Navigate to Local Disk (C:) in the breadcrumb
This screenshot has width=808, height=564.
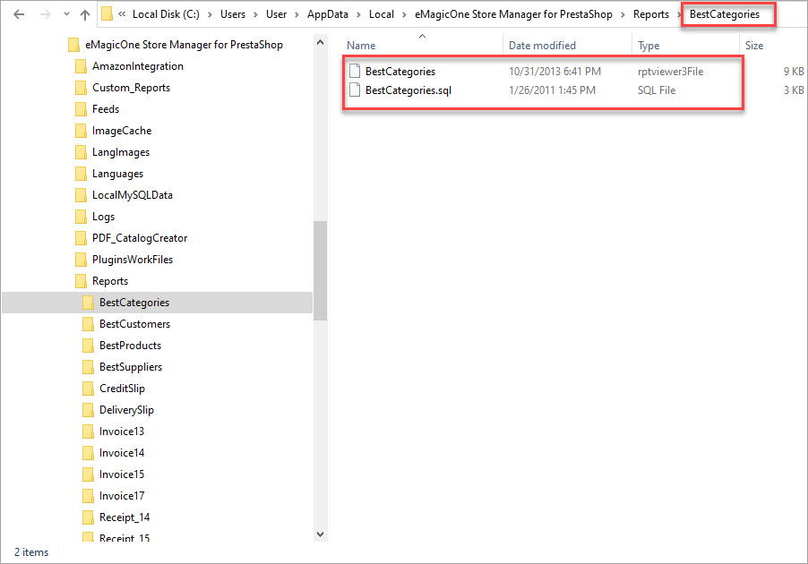tap(166, 14)
